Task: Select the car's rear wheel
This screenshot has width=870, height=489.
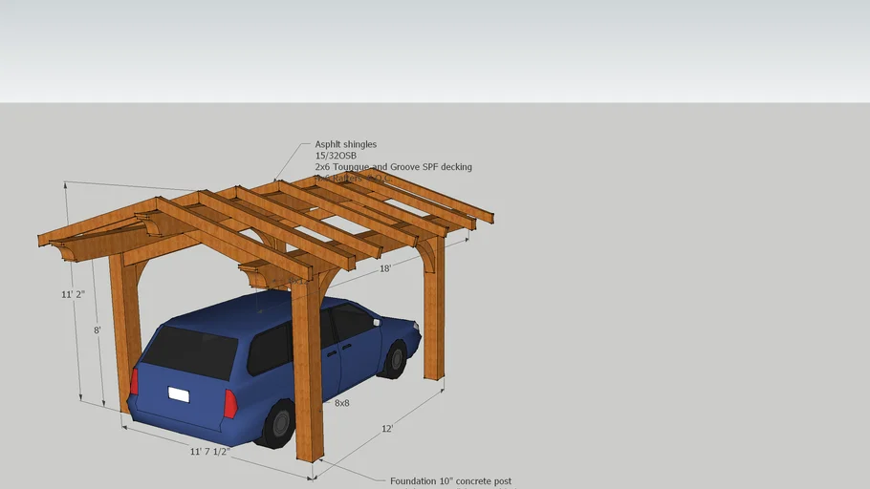Action: click(x=278, y=423)
